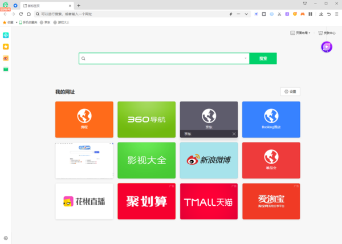342x244 pixels.
Task: Open the green mail sidebar icon
Action: coord(6,70)
